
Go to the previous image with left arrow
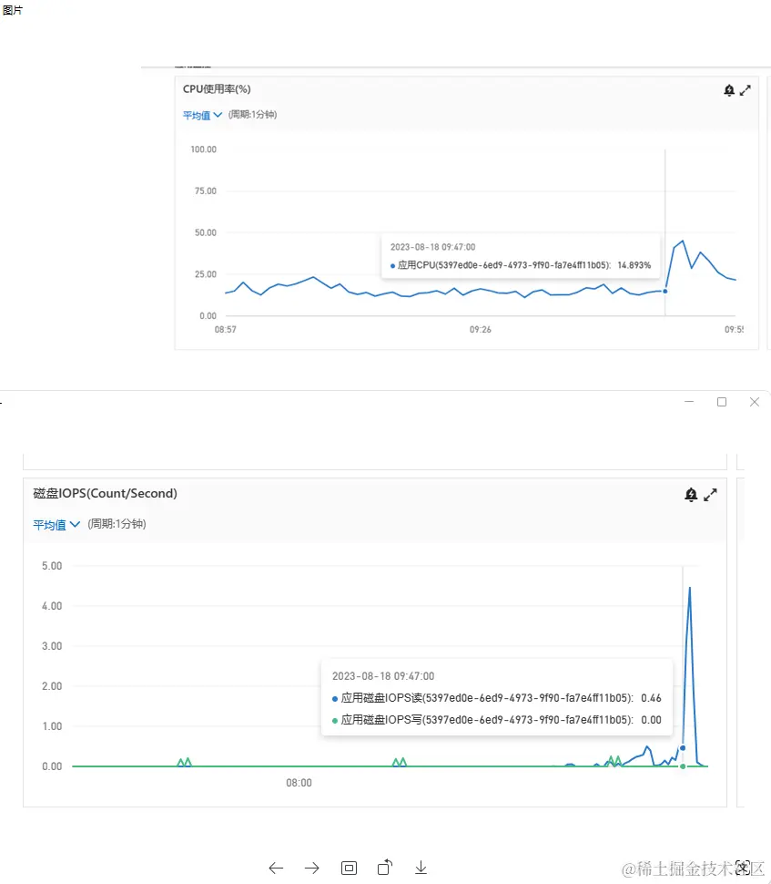pos(276,868)
